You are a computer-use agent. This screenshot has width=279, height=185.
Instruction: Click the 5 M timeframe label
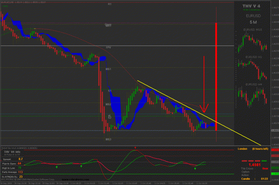(x=253, y=22)
